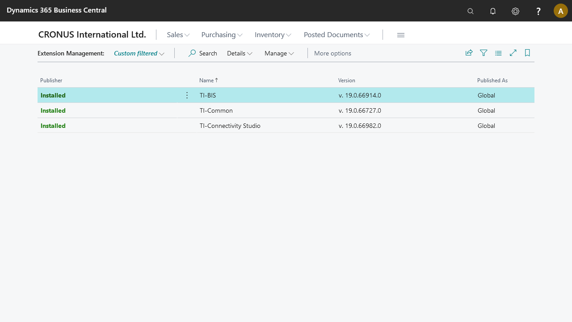Open the user account avatar A
Viewport: 572px width, 322px height.
pos(561,11)
